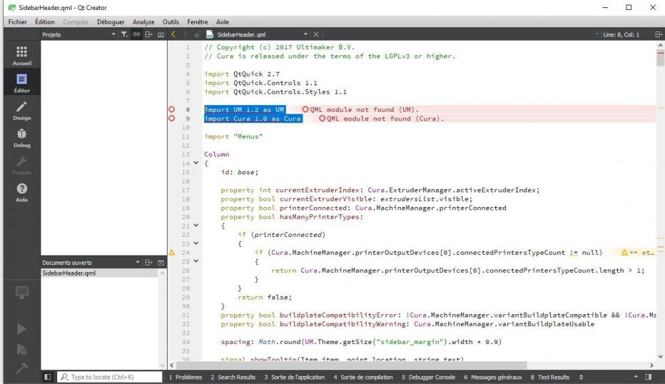Image resolution: width=665 pixels, height=384 pixels.
Task: Toggle the right sidebar visibility
Action: [x=648, y=377]
